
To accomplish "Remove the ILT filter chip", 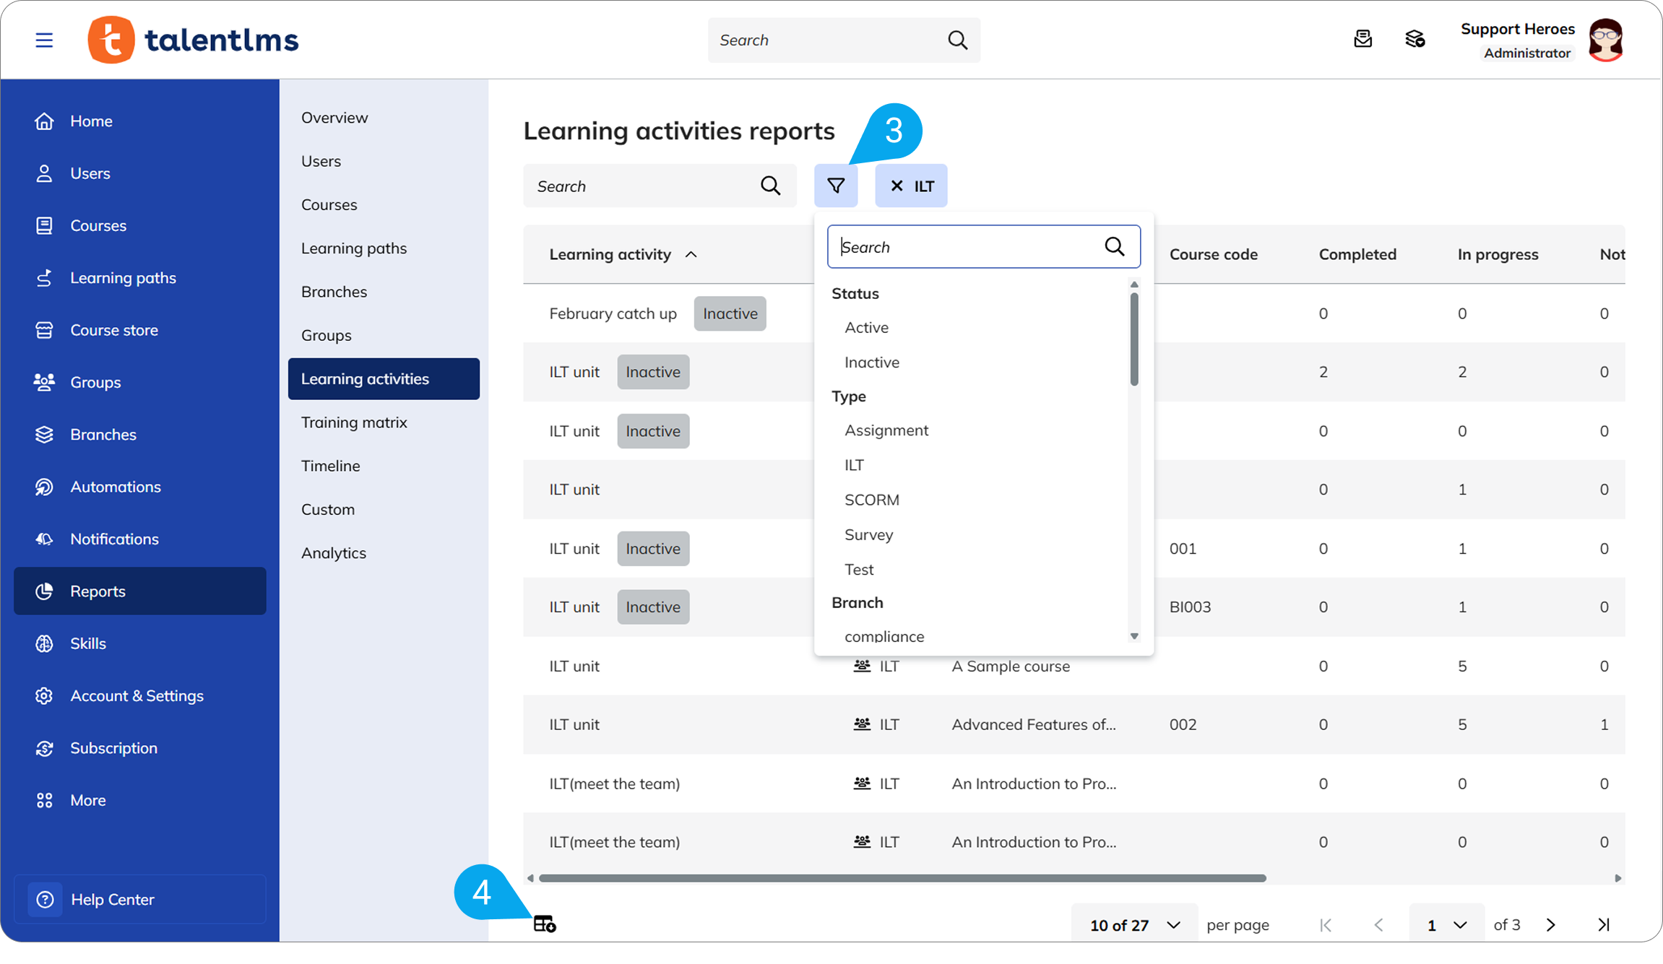I will 897,186.
